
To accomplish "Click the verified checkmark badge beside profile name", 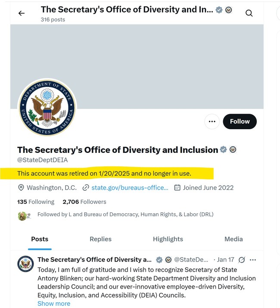I will point(224,150).
